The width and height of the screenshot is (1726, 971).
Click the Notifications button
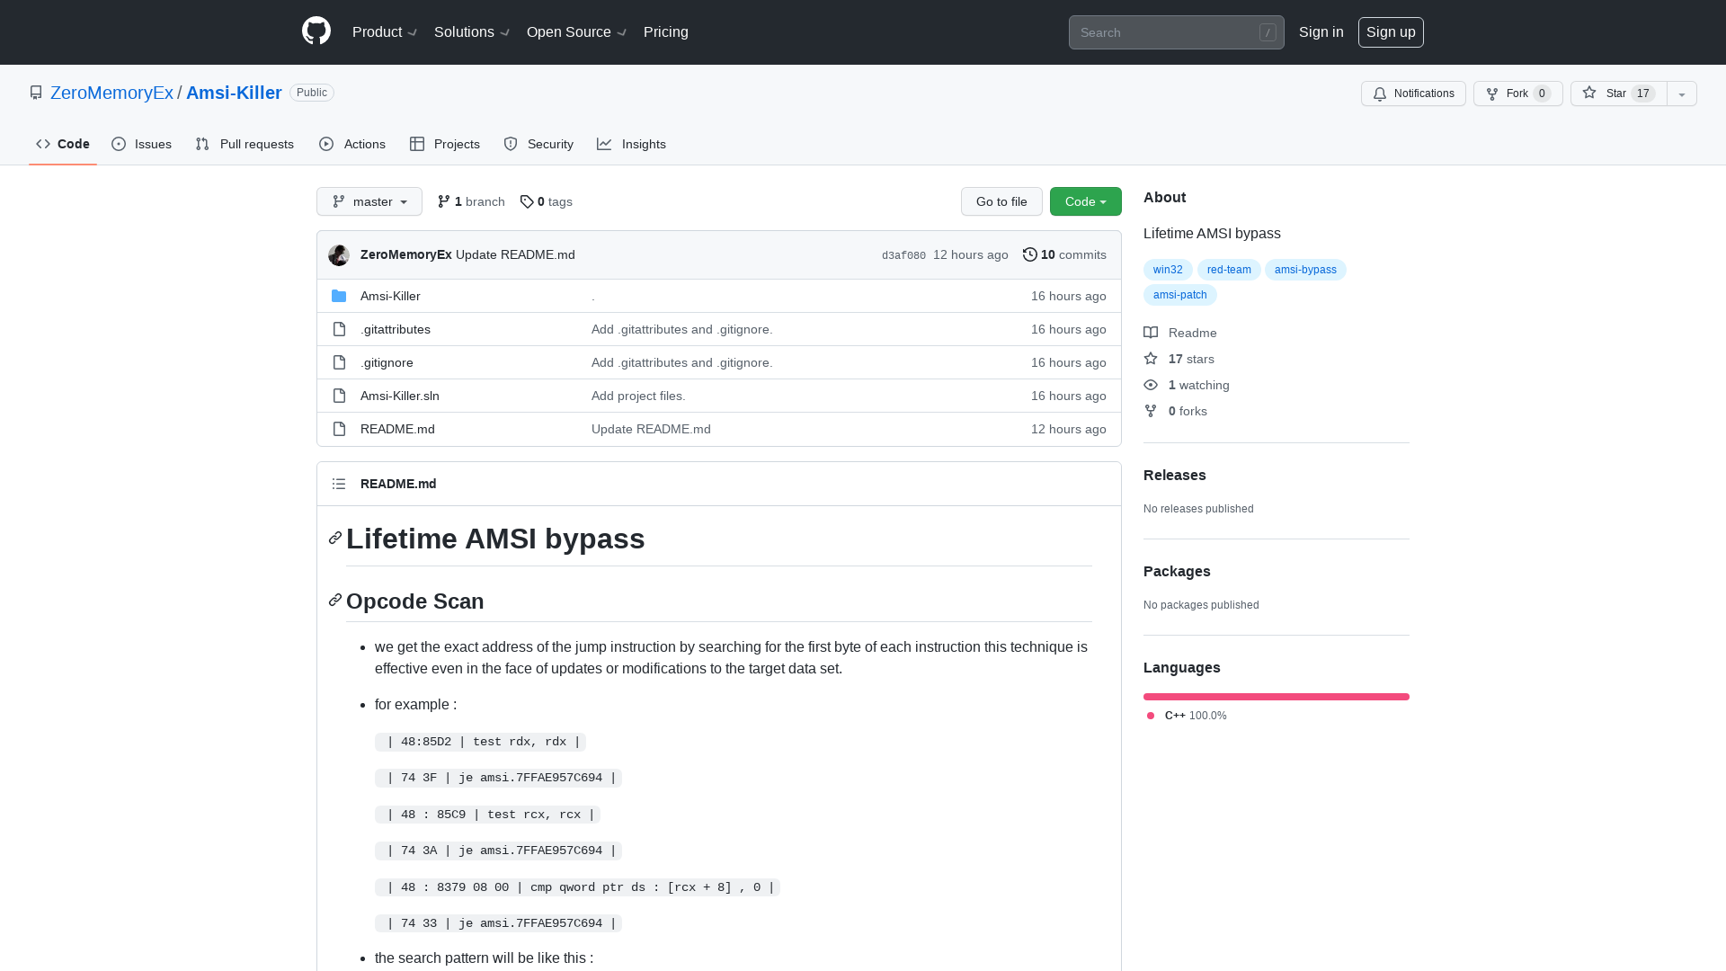pyautogui.click(x=1413, y=94)
